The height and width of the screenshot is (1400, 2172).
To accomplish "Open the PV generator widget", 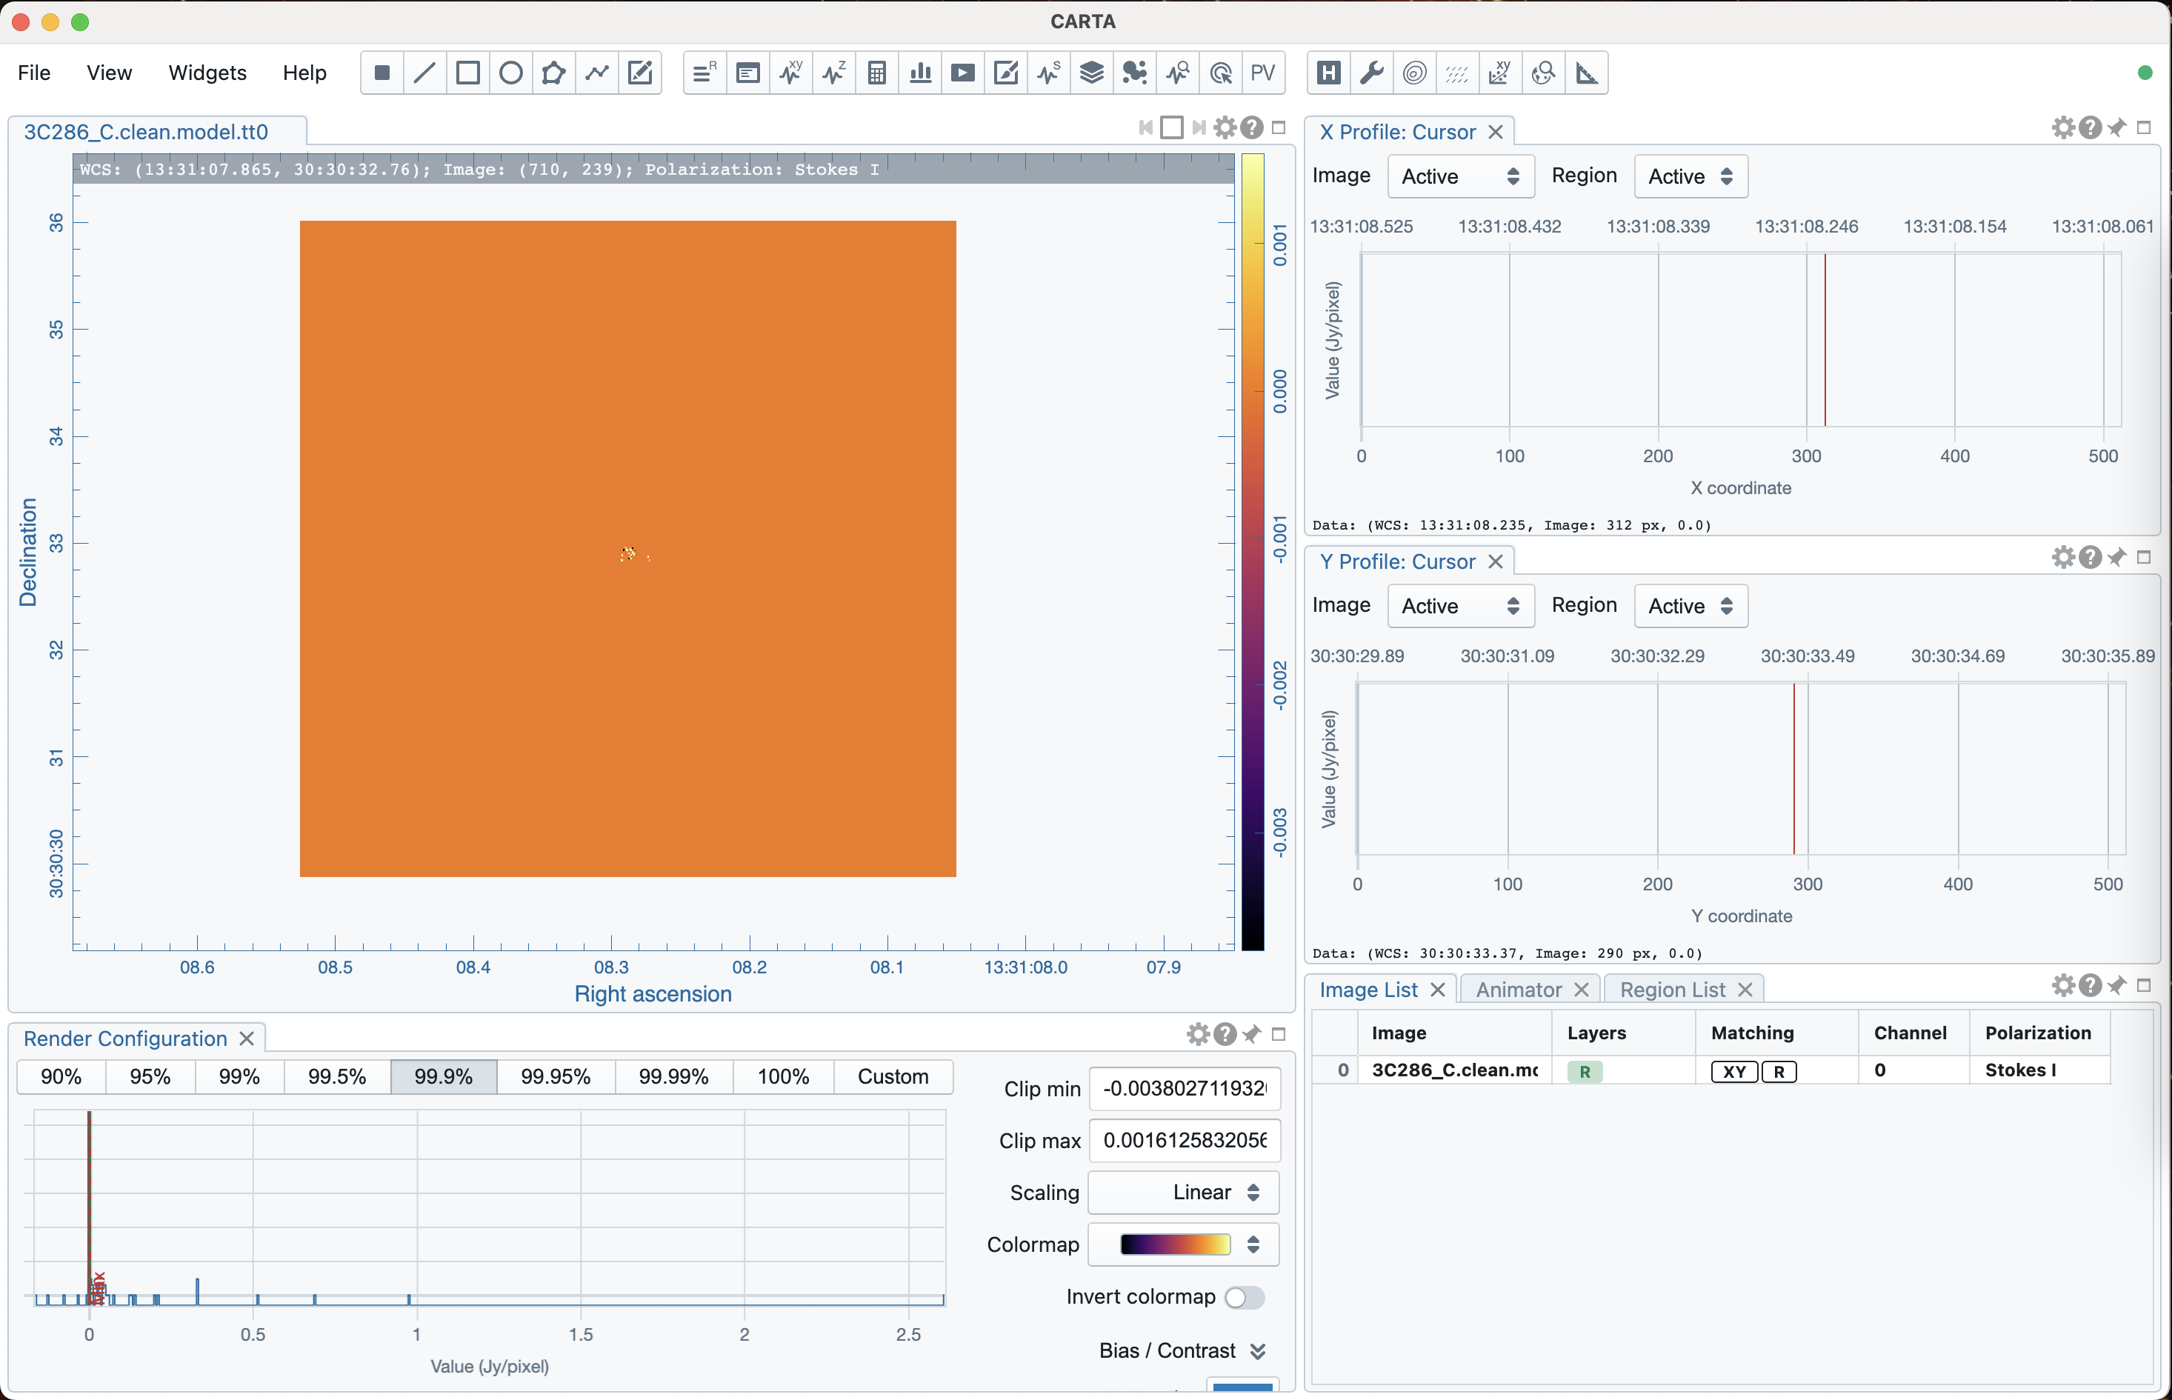I will coord(1264,73).
